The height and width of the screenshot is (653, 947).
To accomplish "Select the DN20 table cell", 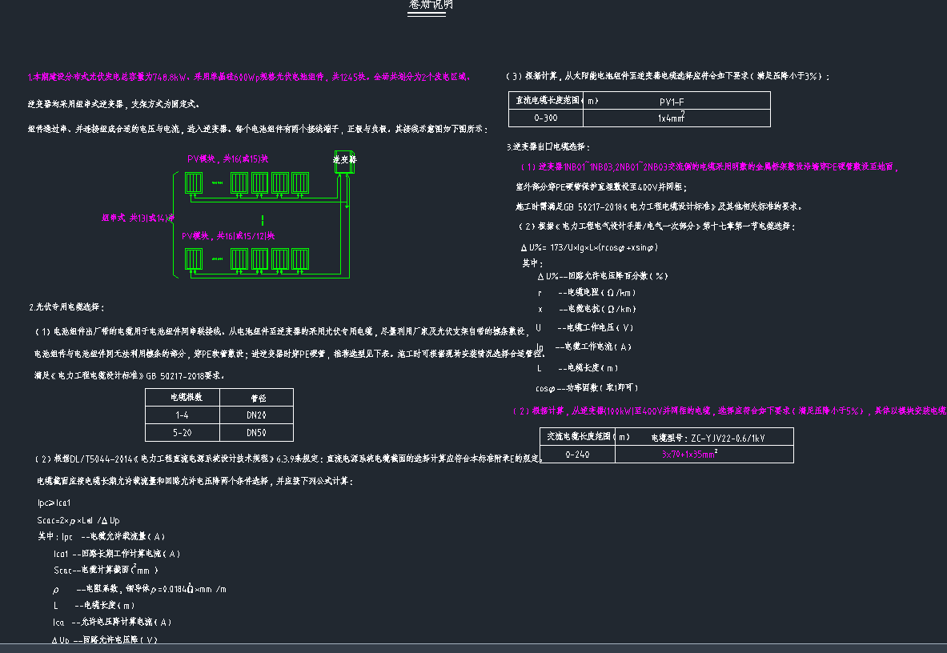I will coord(256,415).
